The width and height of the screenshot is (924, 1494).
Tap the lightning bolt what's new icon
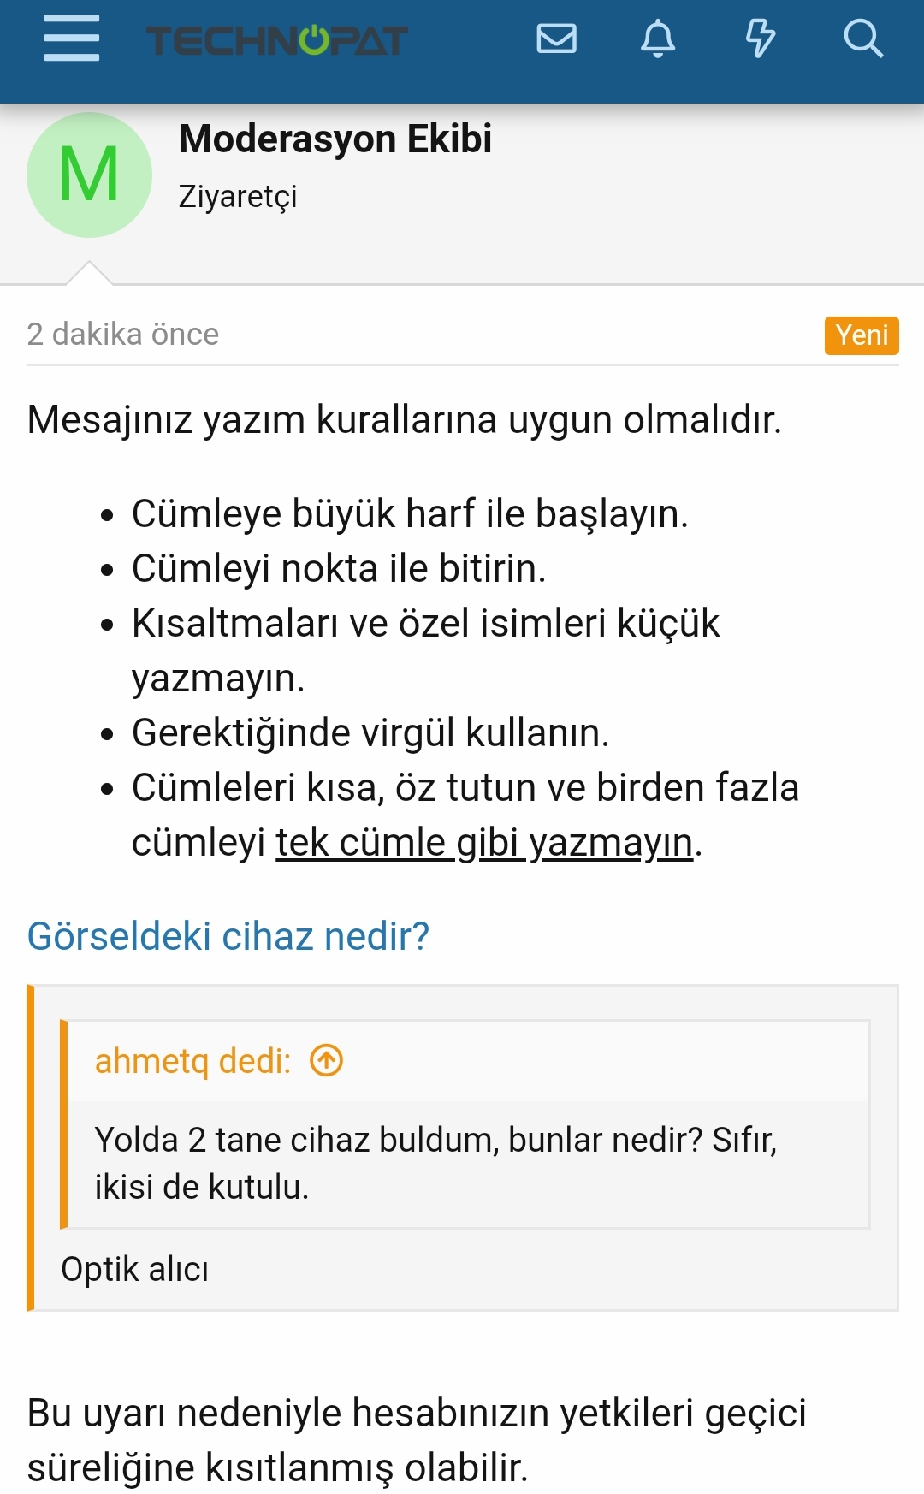click(x=760, y=39)
